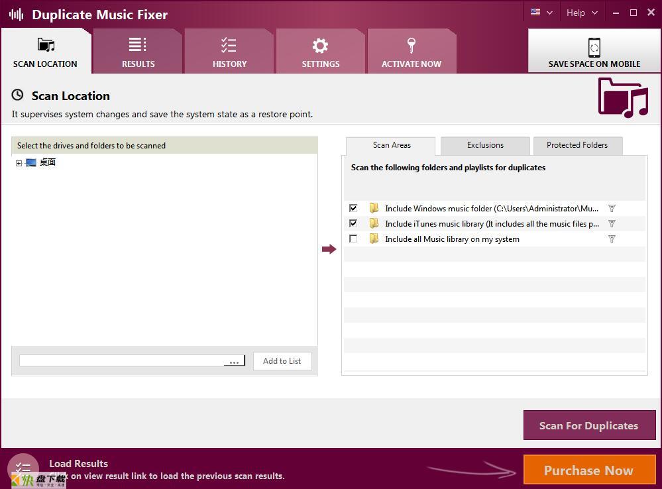Screen dimensions: 662x489
Task: Click the US flag language icon
Action: (535, 12)
